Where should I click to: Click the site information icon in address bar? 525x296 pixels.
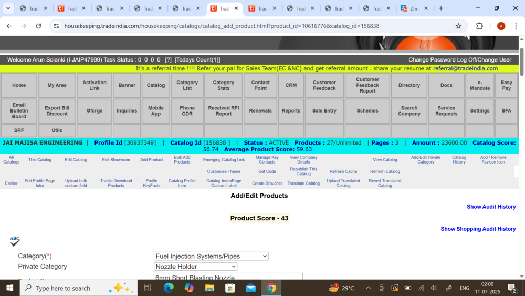(56, 26)
